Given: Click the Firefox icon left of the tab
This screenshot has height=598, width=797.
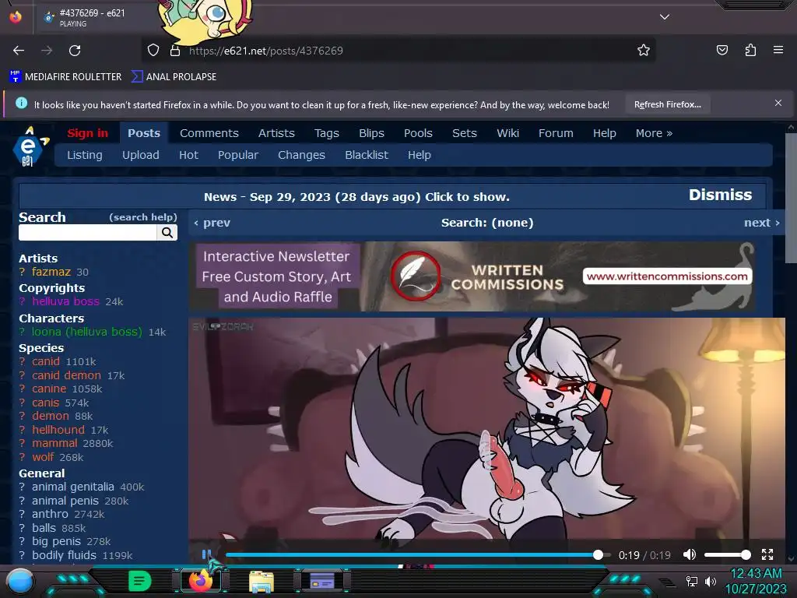Looking at the screenshot, I should [16, 17].
